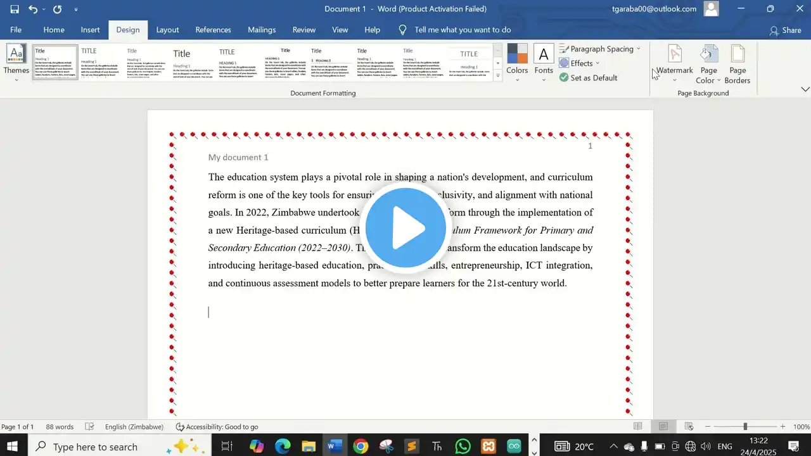Click the ENG input language indicator
The image size is (811, 456).
tap(725, 446)
